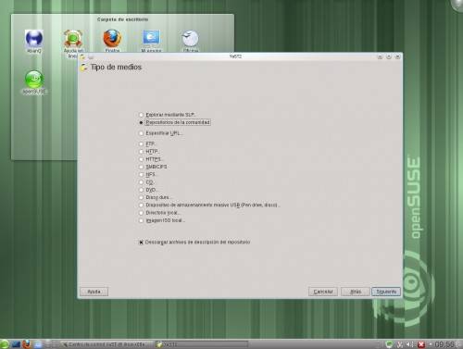Select the HTTPS media type
Image resolution: width=463 pixels, height=349 pixels.
click(x=141, y=159)
